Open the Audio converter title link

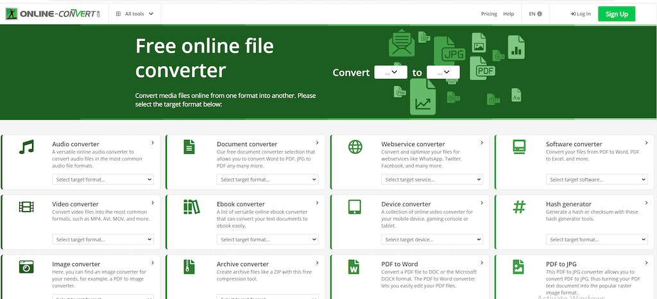coord(76,144)
